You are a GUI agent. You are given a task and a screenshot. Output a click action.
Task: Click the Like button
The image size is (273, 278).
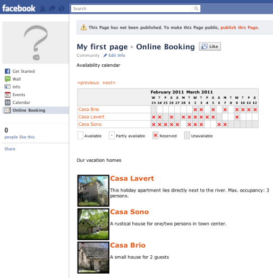(210, 47)
